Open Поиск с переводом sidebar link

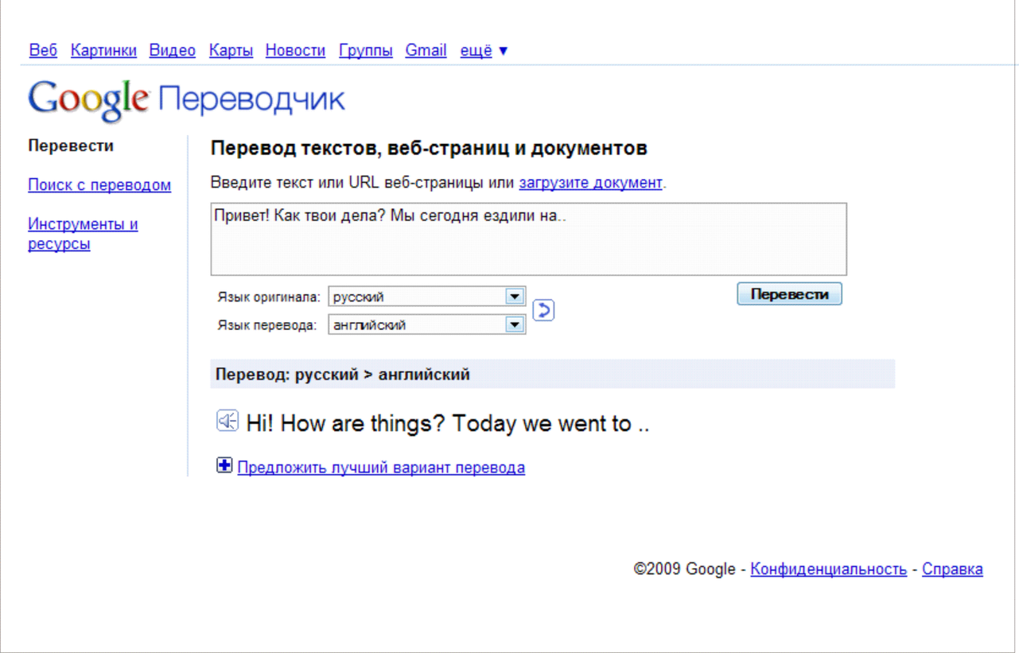point(99,185)
